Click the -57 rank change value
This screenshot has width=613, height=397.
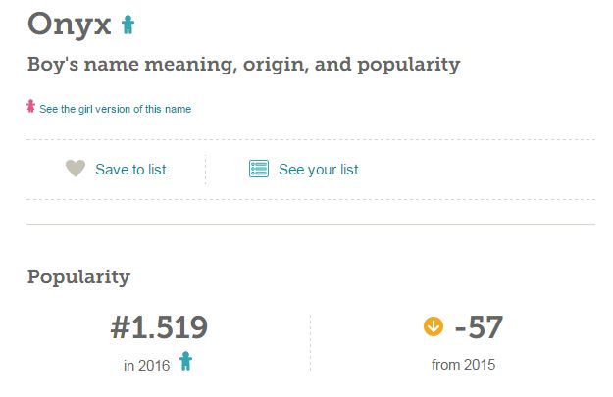[x=479, y=327]
